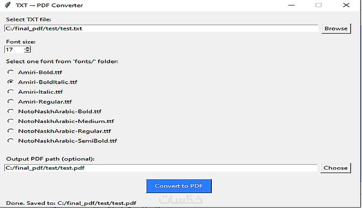Close the TXT to PDF Converter window
This screenshot has width=362, height=208.
(x=346, y=5)
